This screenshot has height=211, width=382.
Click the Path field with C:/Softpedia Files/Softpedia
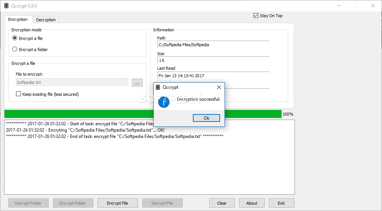point(213,45)
